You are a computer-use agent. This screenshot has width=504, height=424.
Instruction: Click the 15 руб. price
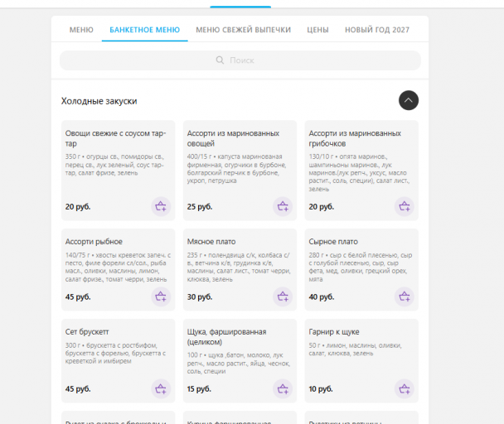(199, 388)
